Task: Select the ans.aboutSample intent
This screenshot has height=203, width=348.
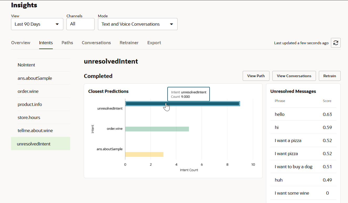Action: point(35,78)
